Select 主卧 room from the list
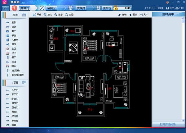Viewport: 186px width, 133px height. tap(14, 22)
